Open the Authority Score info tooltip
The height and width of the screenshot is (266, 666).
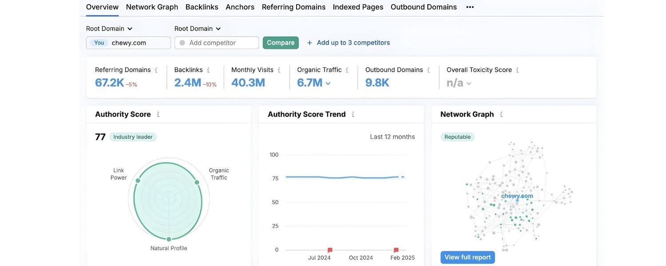[158, 114]
